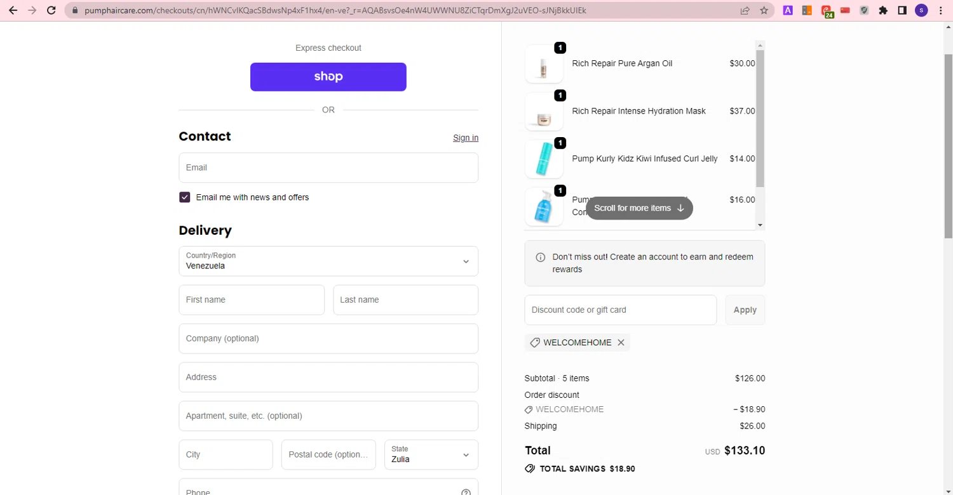Click the main page vertical scrollbar

click(x=948, y=146)
